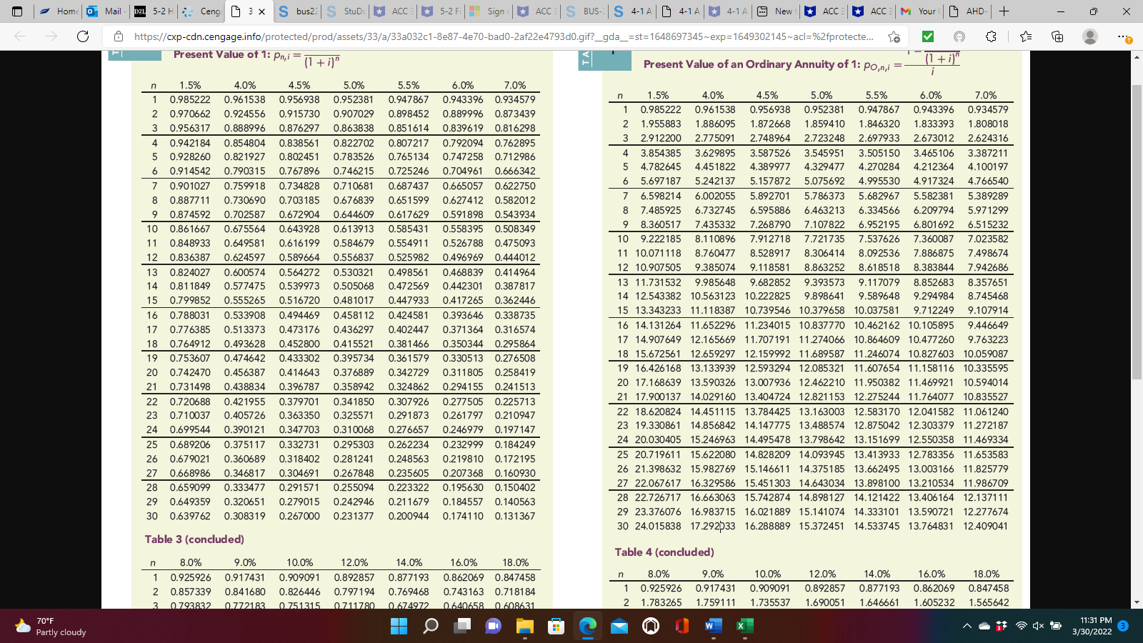Open the Collections panel
The image size is (1143, 643).
pyautogui.click(x=1057, y=36)
